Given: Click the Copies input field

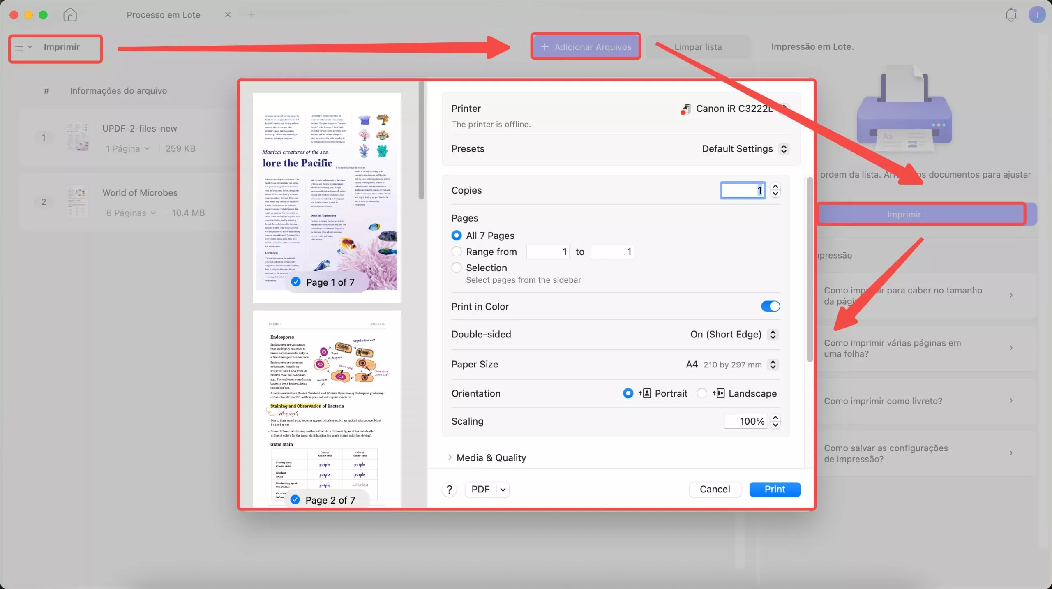Looking at the screenshot, I should pos(743,190).
